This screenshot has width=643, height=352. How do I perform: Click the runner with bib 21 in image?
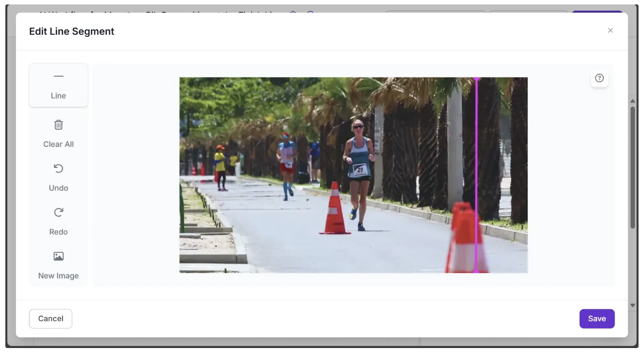[359, 175]
